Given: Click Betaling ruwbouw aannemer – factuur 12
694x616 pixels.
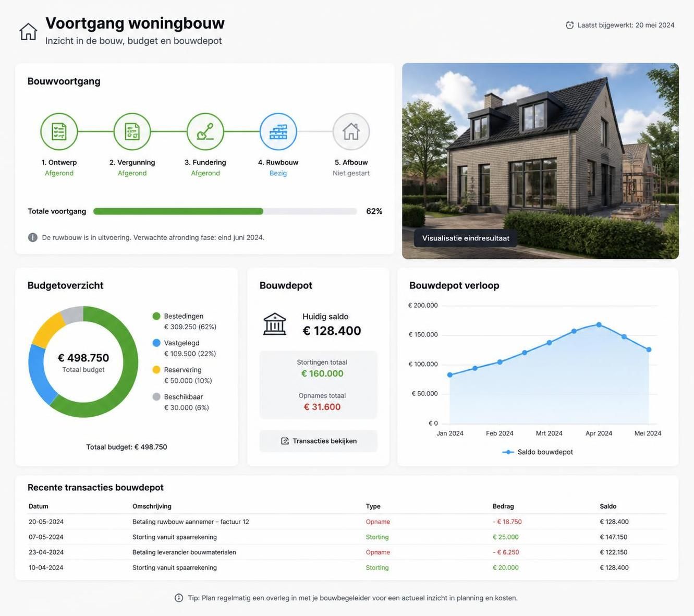Looking at the screenshot, I should (191, 522).
